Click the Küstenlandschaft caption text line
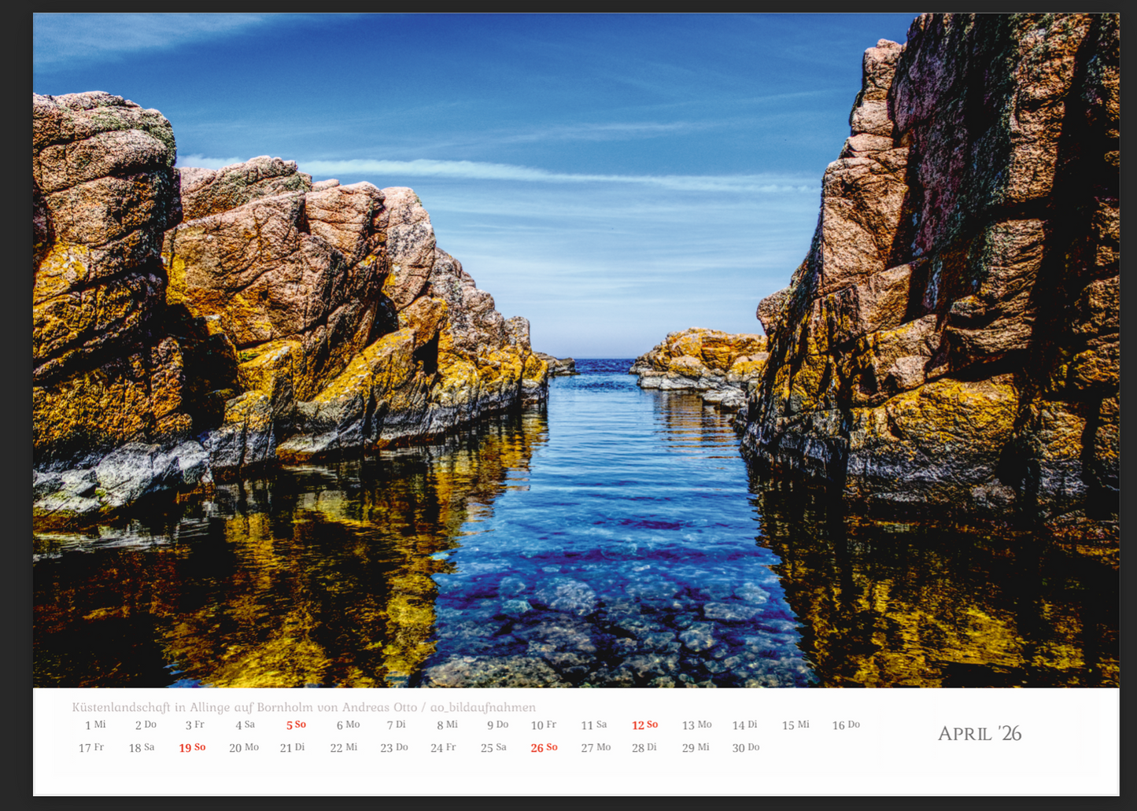The image size is (1137, 811). [304, 707]
